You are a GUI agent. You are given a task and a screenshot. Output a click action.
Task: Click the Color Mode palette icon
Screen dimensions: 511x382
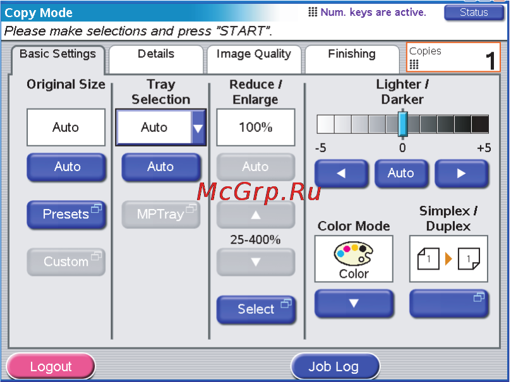coord(354,254)
